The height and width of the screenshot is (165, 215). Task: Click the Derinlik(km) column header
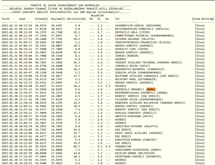(x=77, y=19)
